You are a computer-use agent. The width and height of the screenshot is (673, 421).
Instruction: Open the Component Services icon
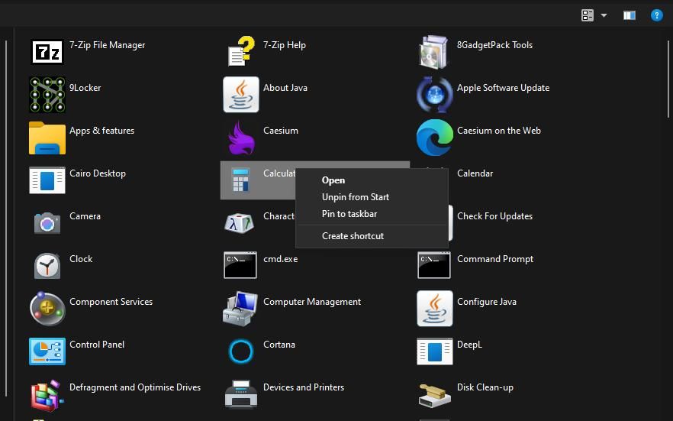[x=47, y=308]
